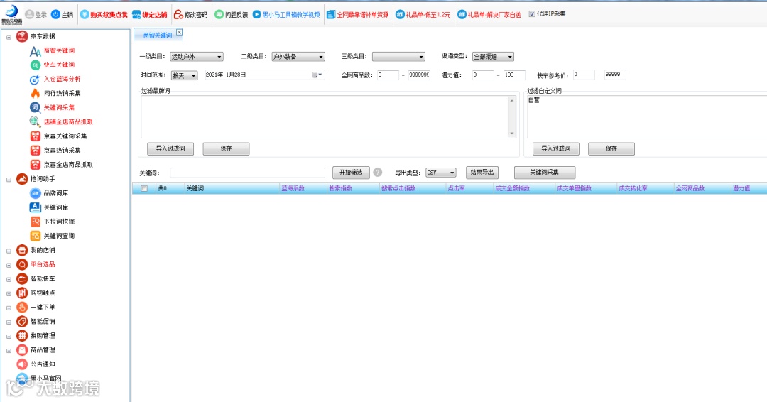767x402 pixels.
Task: Click the 全网商品数 minimum field
Action: tap(388, 75)
